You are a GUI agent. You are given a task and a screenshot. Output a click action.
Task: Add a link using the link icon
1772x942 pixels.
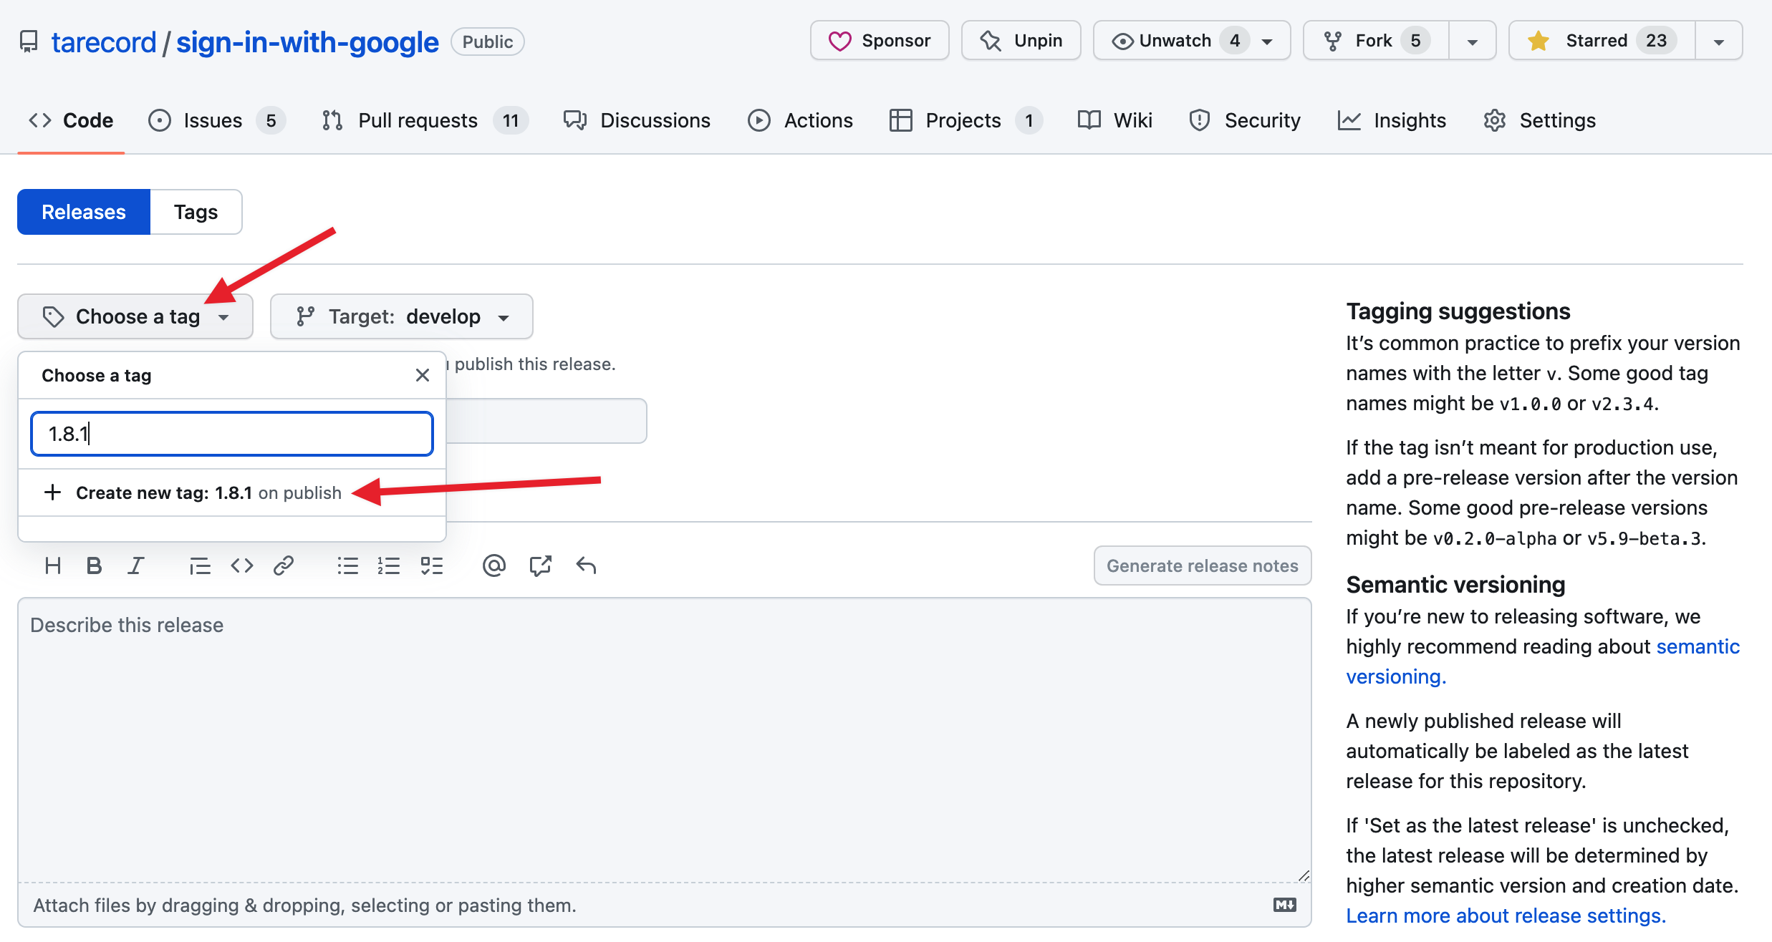[284, 566]
